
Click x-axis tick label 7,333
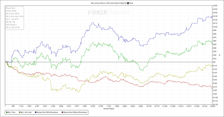pyautogui.click(x=109, y=106)
